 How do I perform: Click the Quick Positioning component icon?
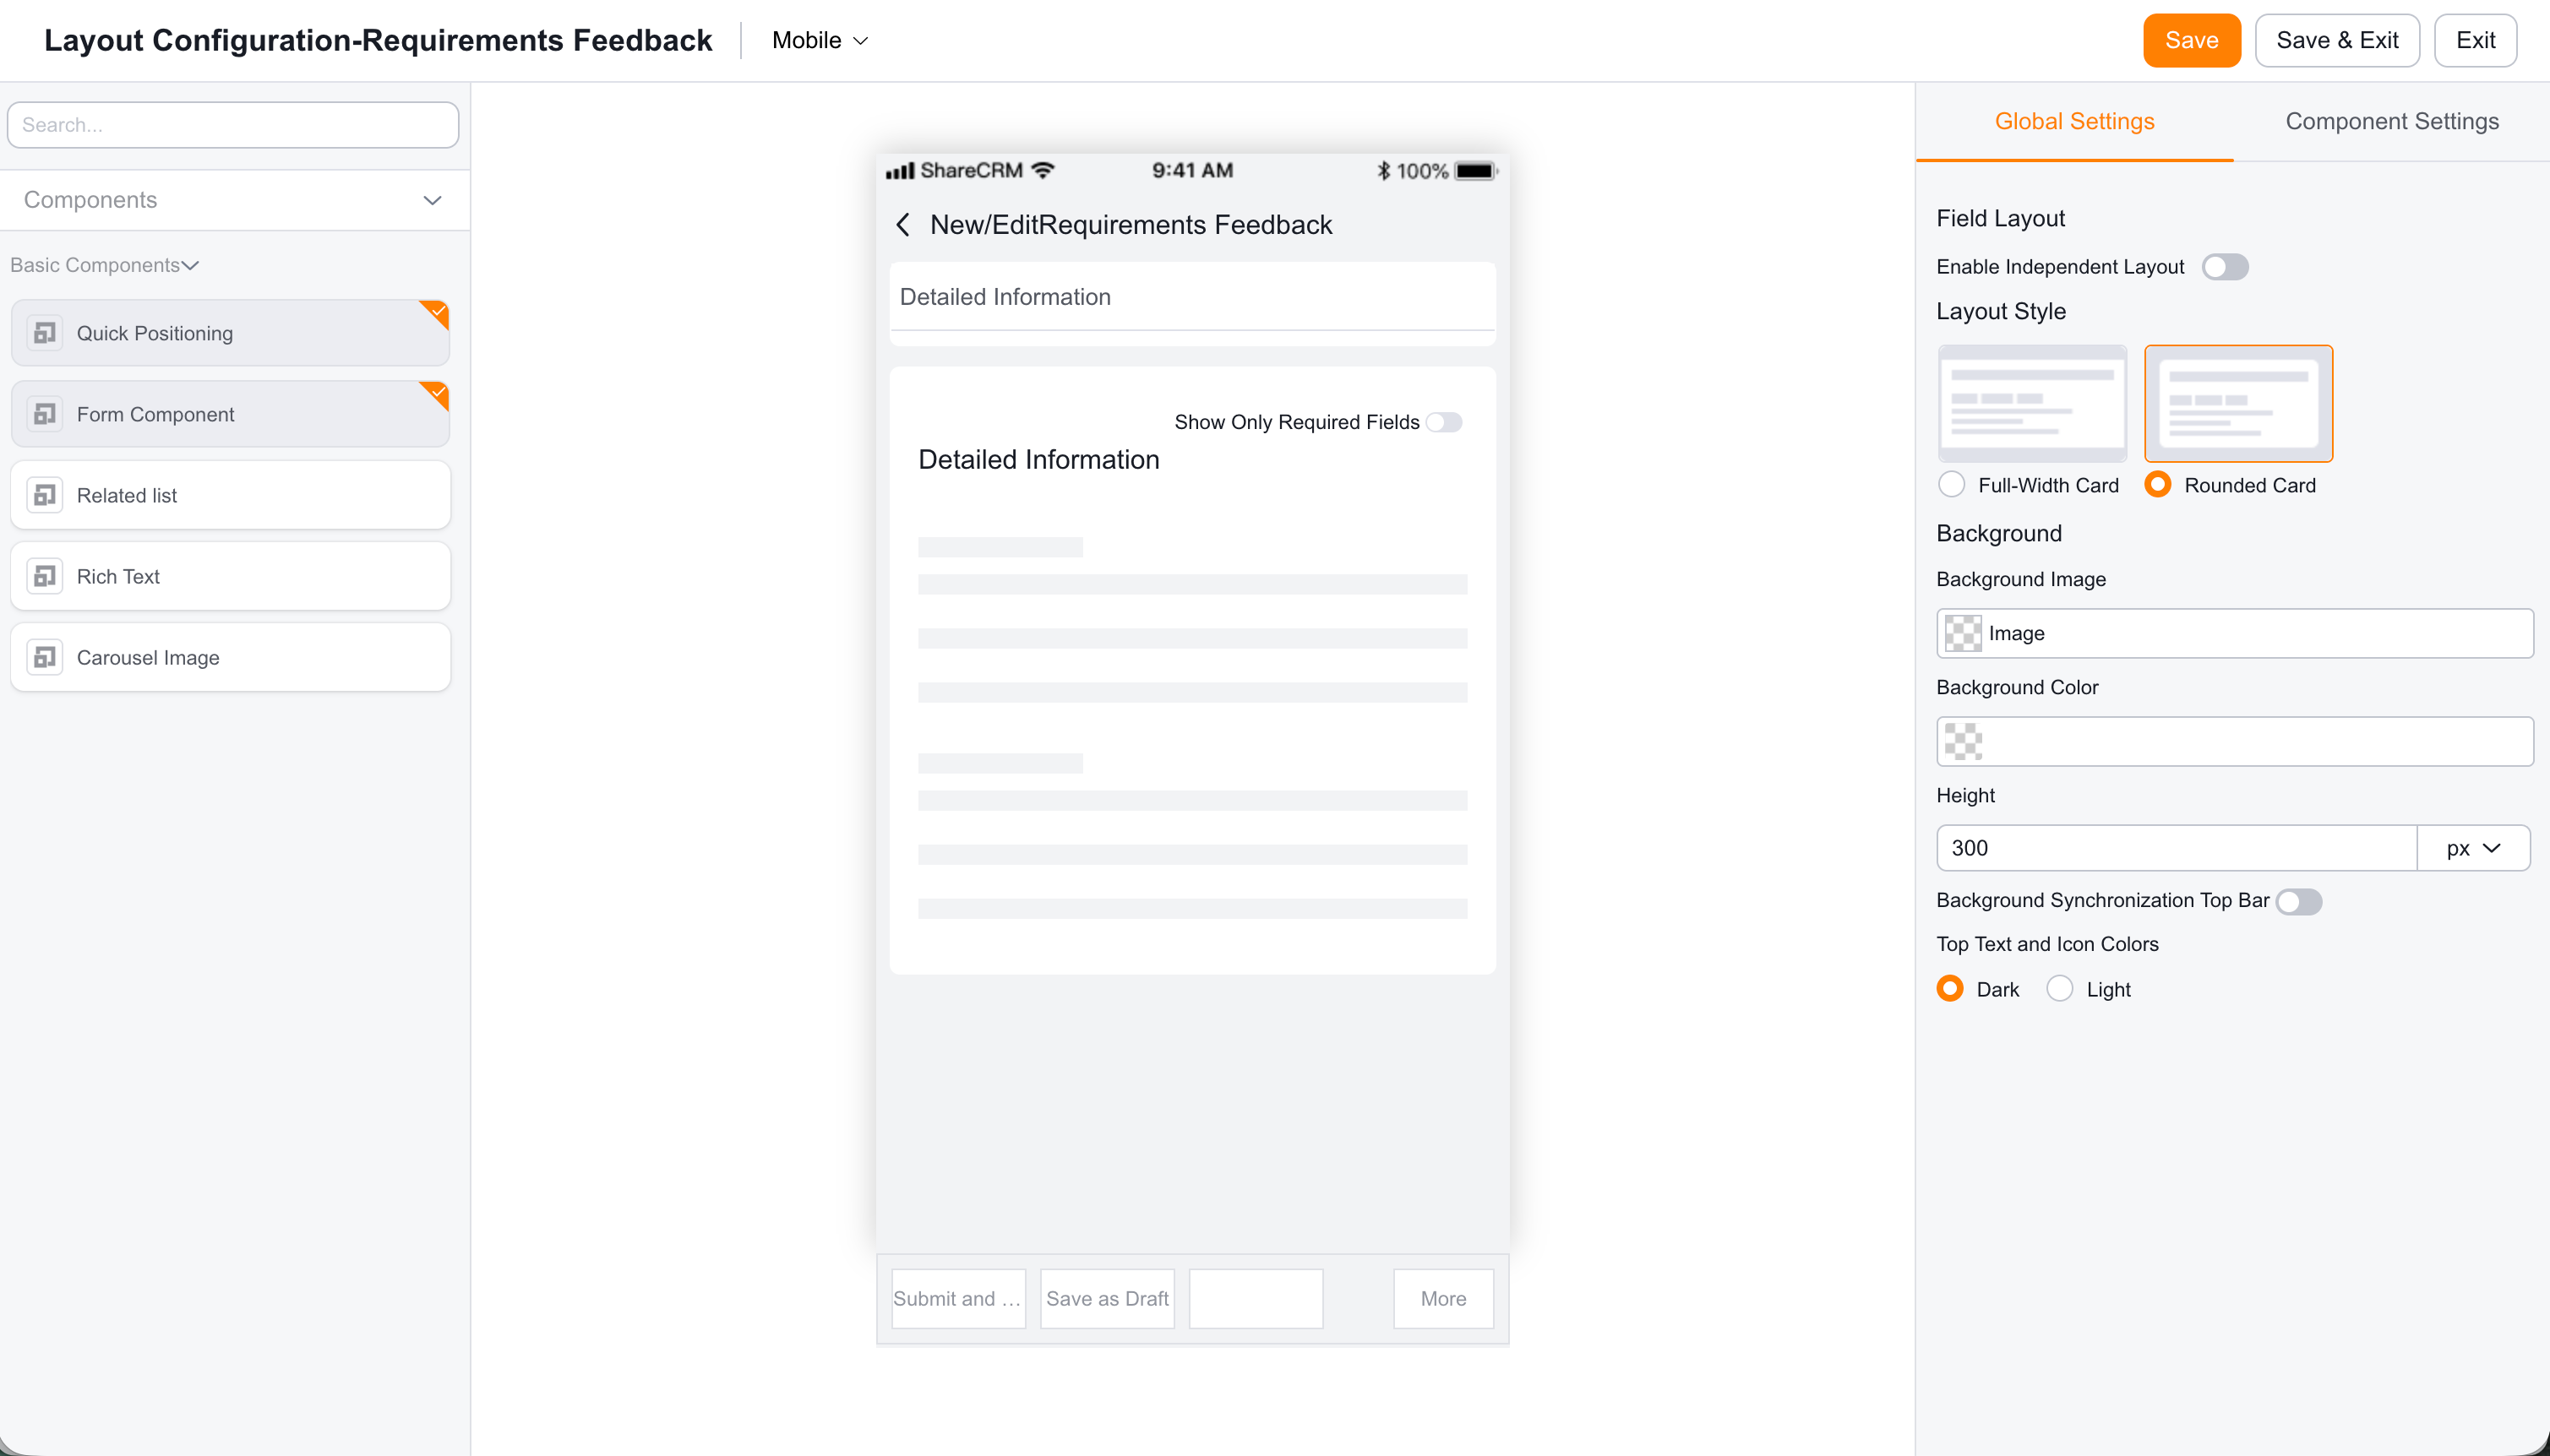pos(44,333)
